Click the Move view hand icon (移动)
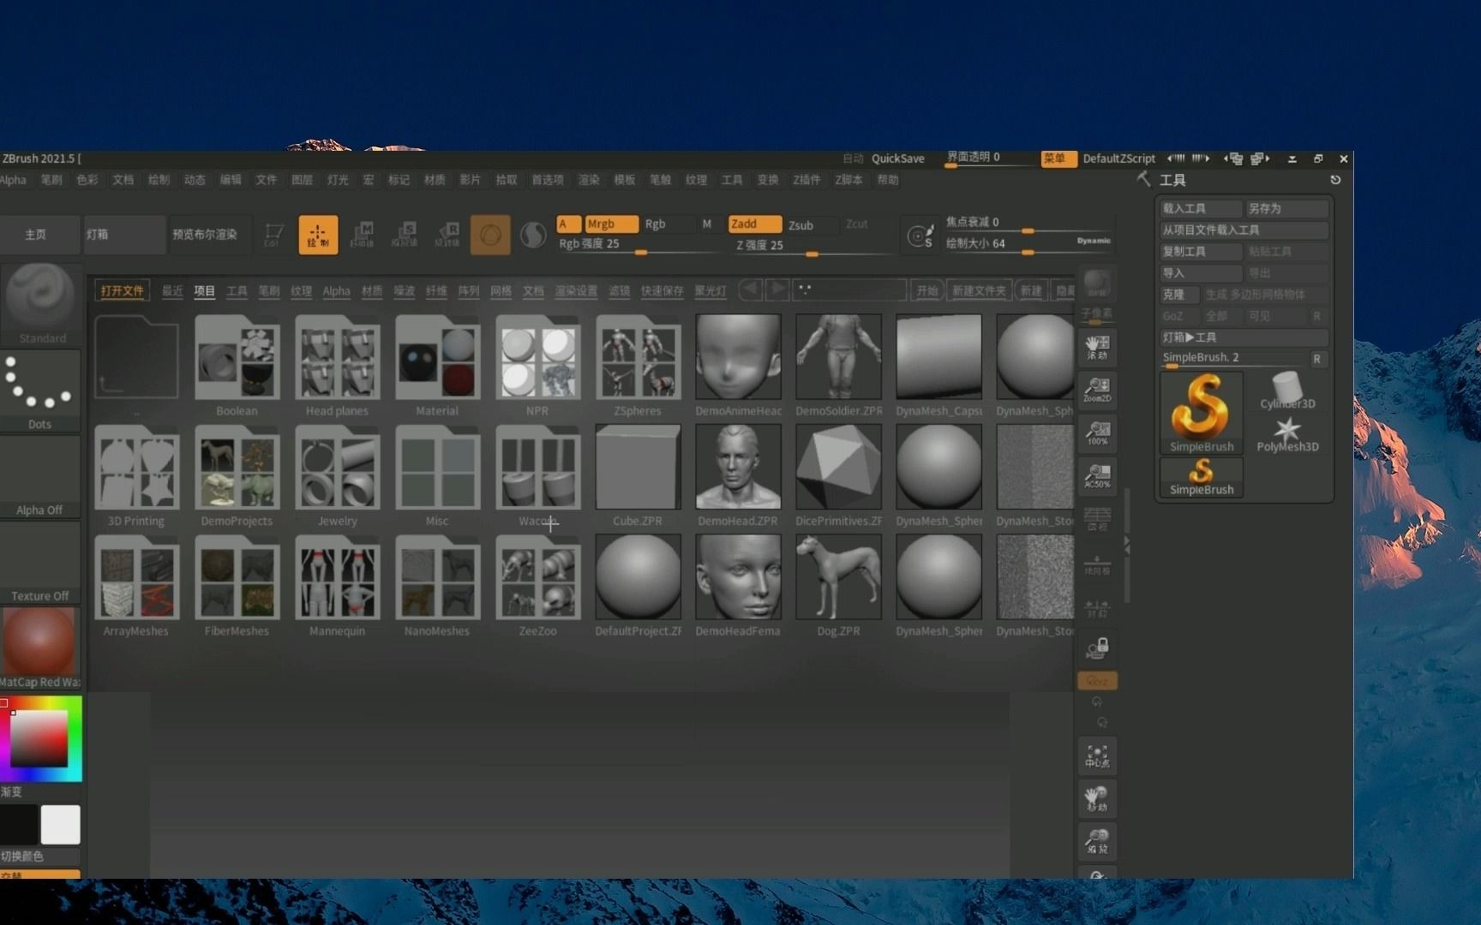This screenshot has height=925, width=1481. [x=1097, y=799]
